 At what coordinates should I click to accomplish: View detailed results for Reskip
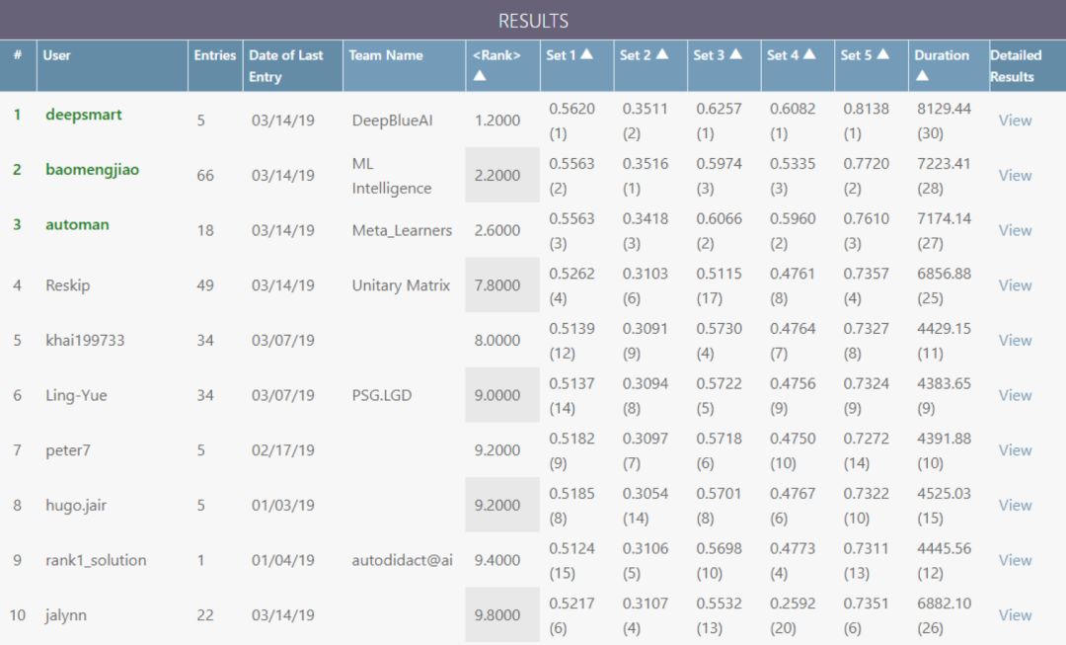pyautogui.click(x=1015, y=285)
